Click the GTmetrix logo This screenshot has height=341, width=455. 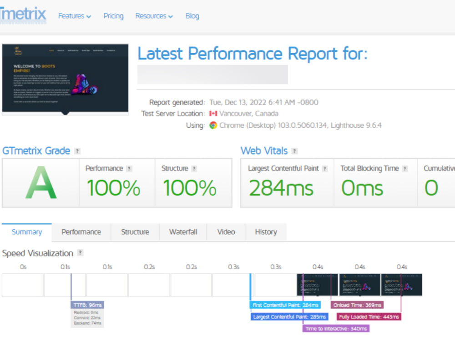tap(23, 15)
